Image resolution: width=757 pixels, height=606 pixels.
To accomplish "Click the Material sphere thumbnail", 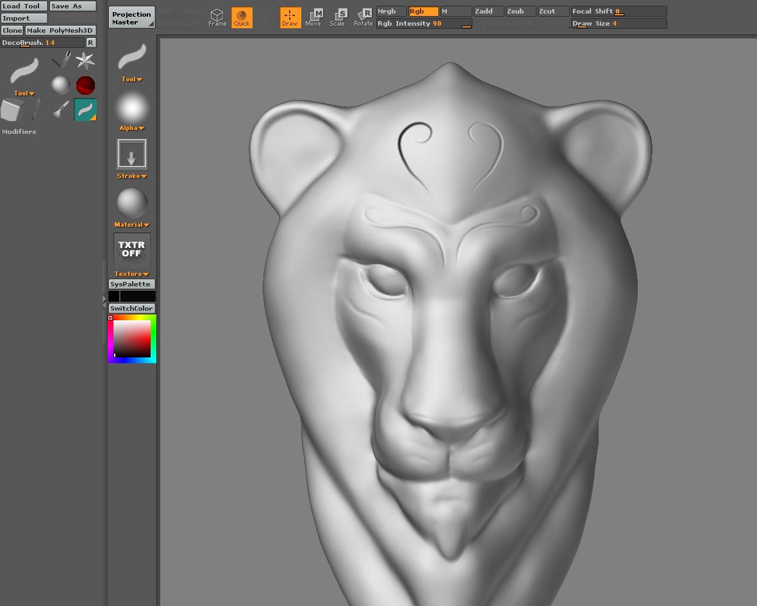I will click(x=132, y=203).
